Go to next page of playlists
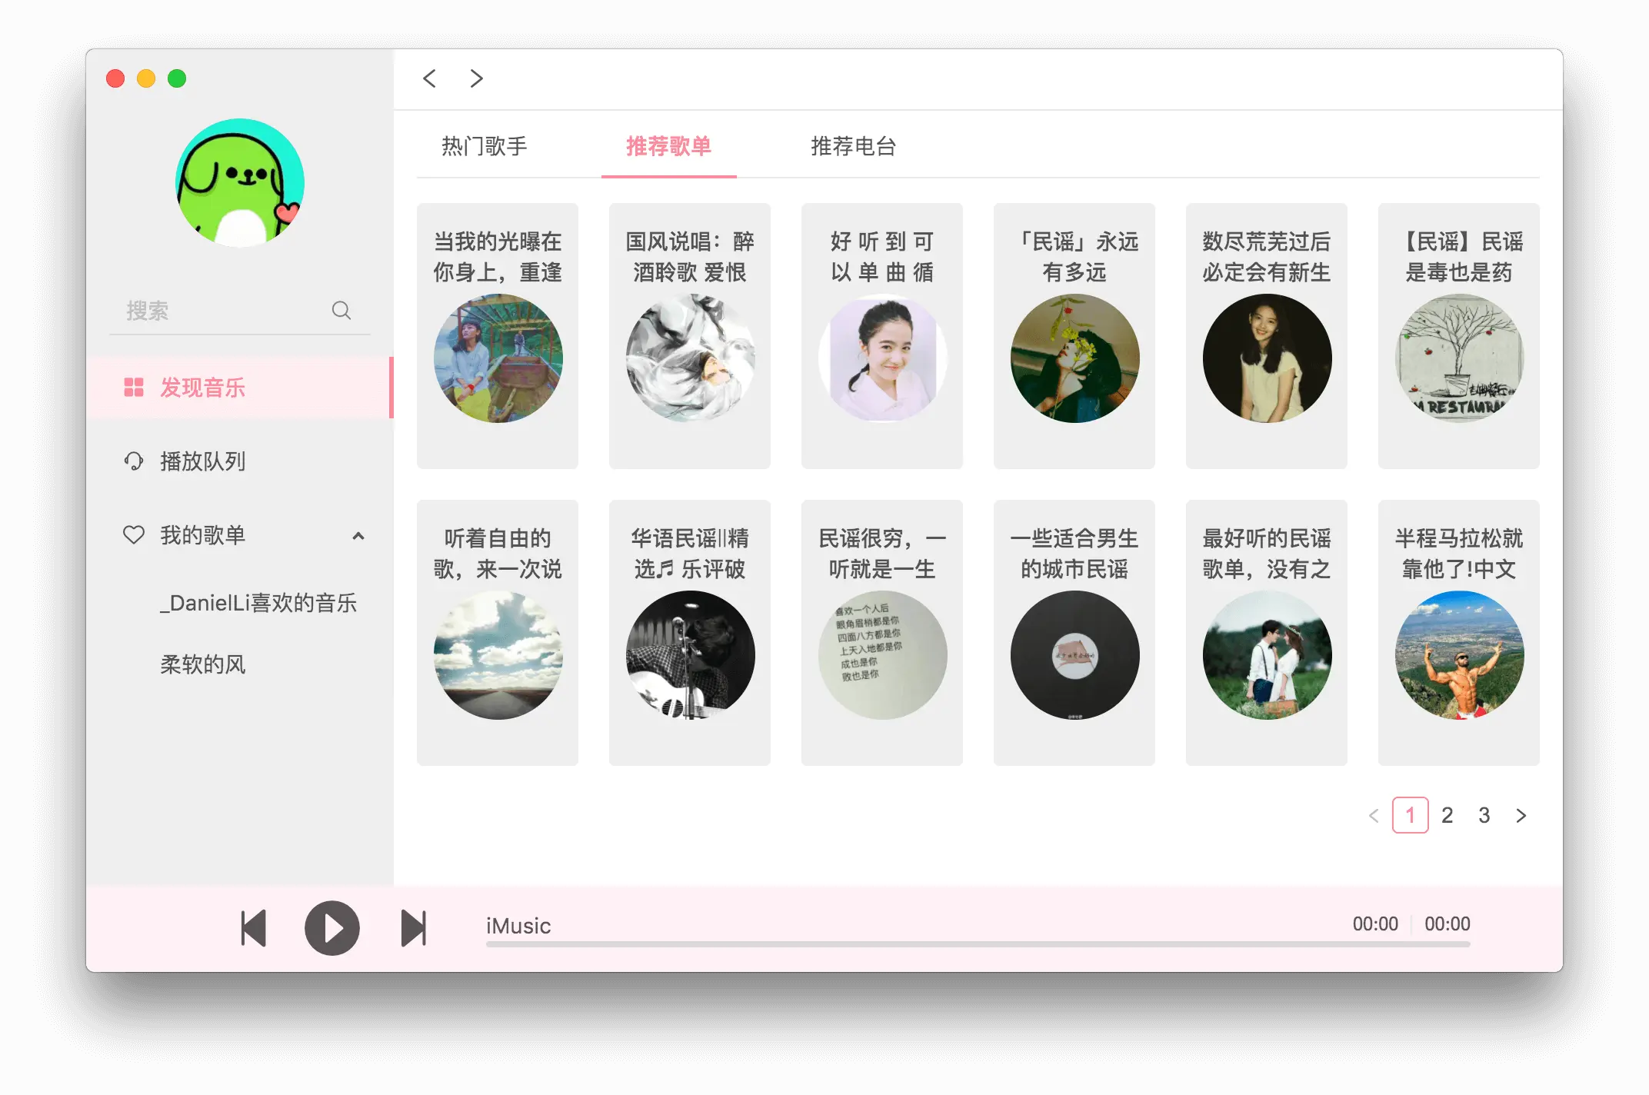The image size is (1649, 1095). 1521,815
